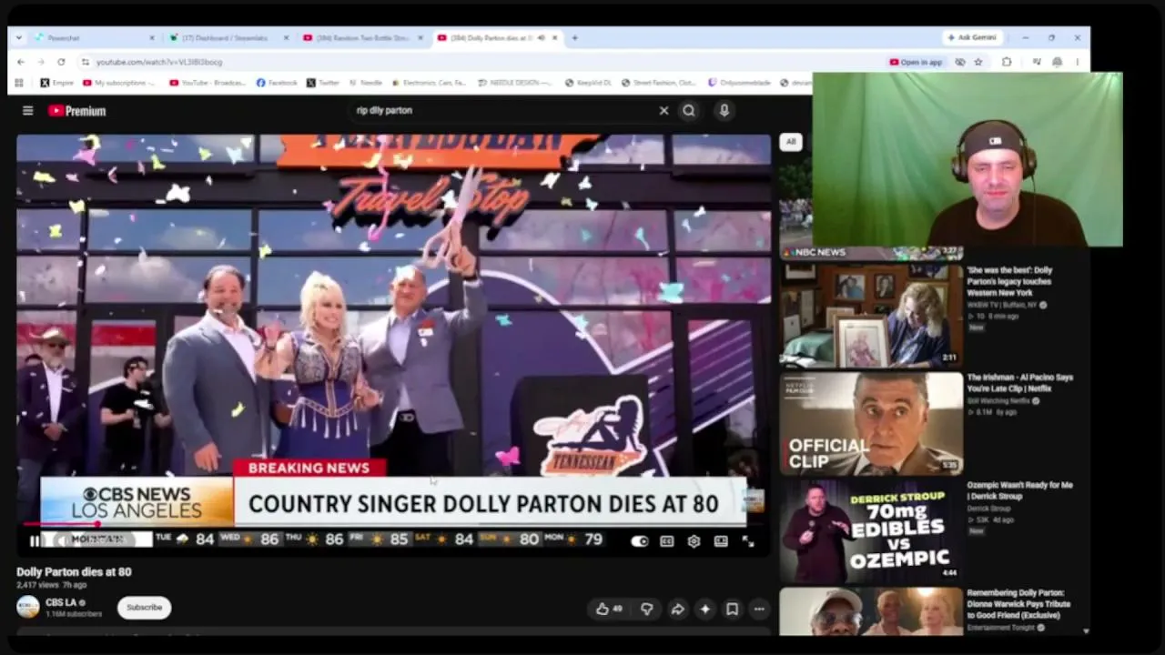
Task: Mute the Dolly Parton tab via speaker icon
Action: (541, 38)
